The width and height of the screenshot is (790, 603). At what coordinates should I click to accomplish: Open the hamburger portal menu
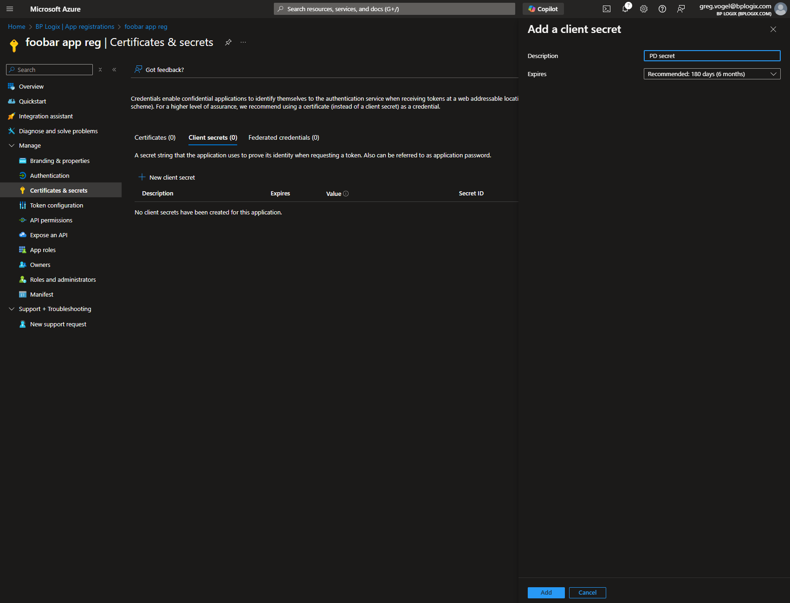pyautogui.click(x=10, y=9)
